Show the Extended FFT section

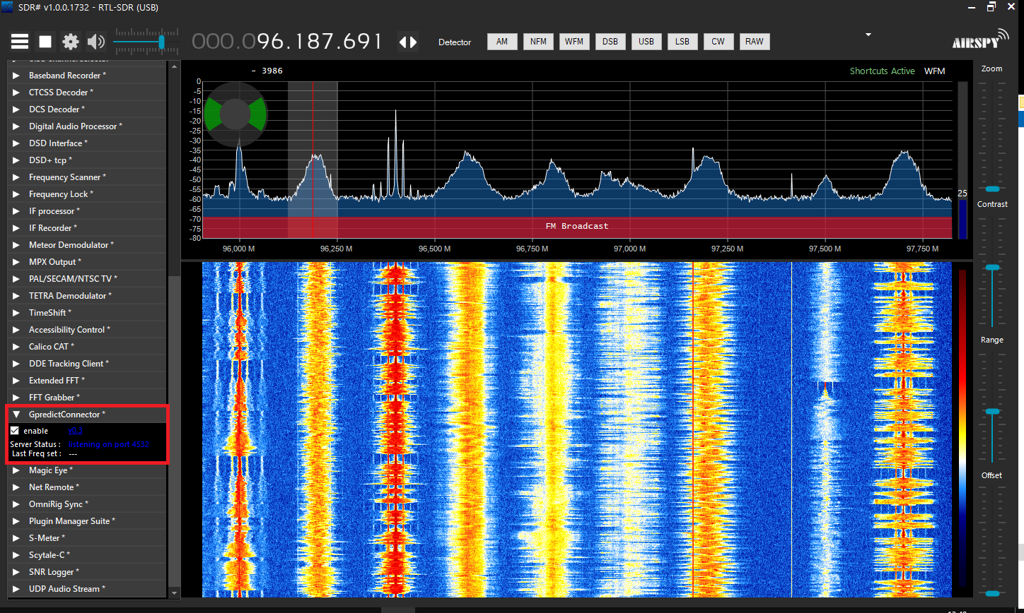coord(87,381)
